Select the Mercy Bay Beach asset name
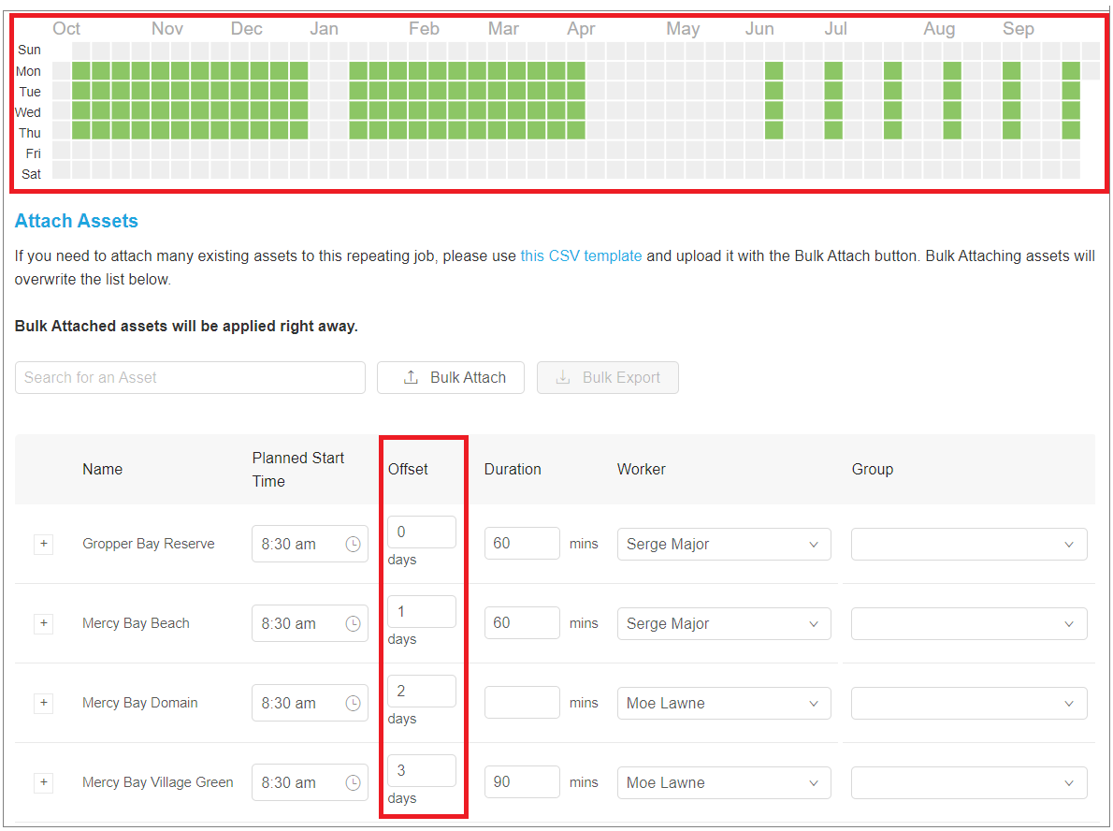This screenshot has height=831, width=1113. coord(136,623)
